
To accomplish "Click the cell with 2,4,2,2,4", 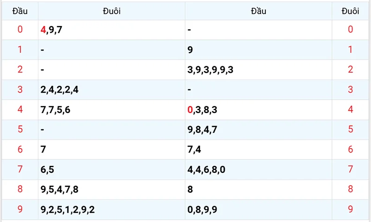I will click(x=112, y=89).
